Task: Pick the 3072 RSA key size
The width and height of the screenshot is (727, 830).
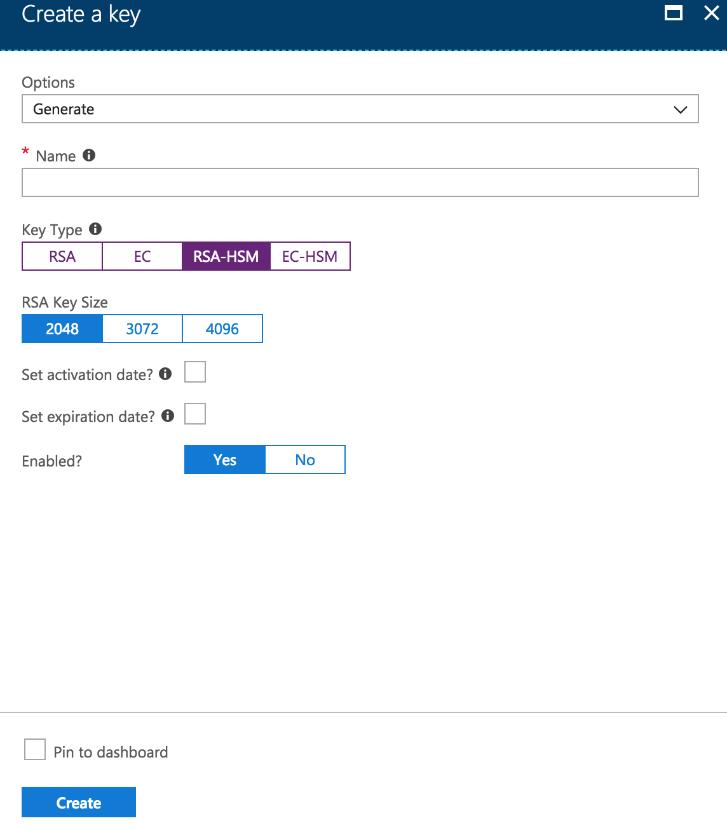Action: point(142,329)
